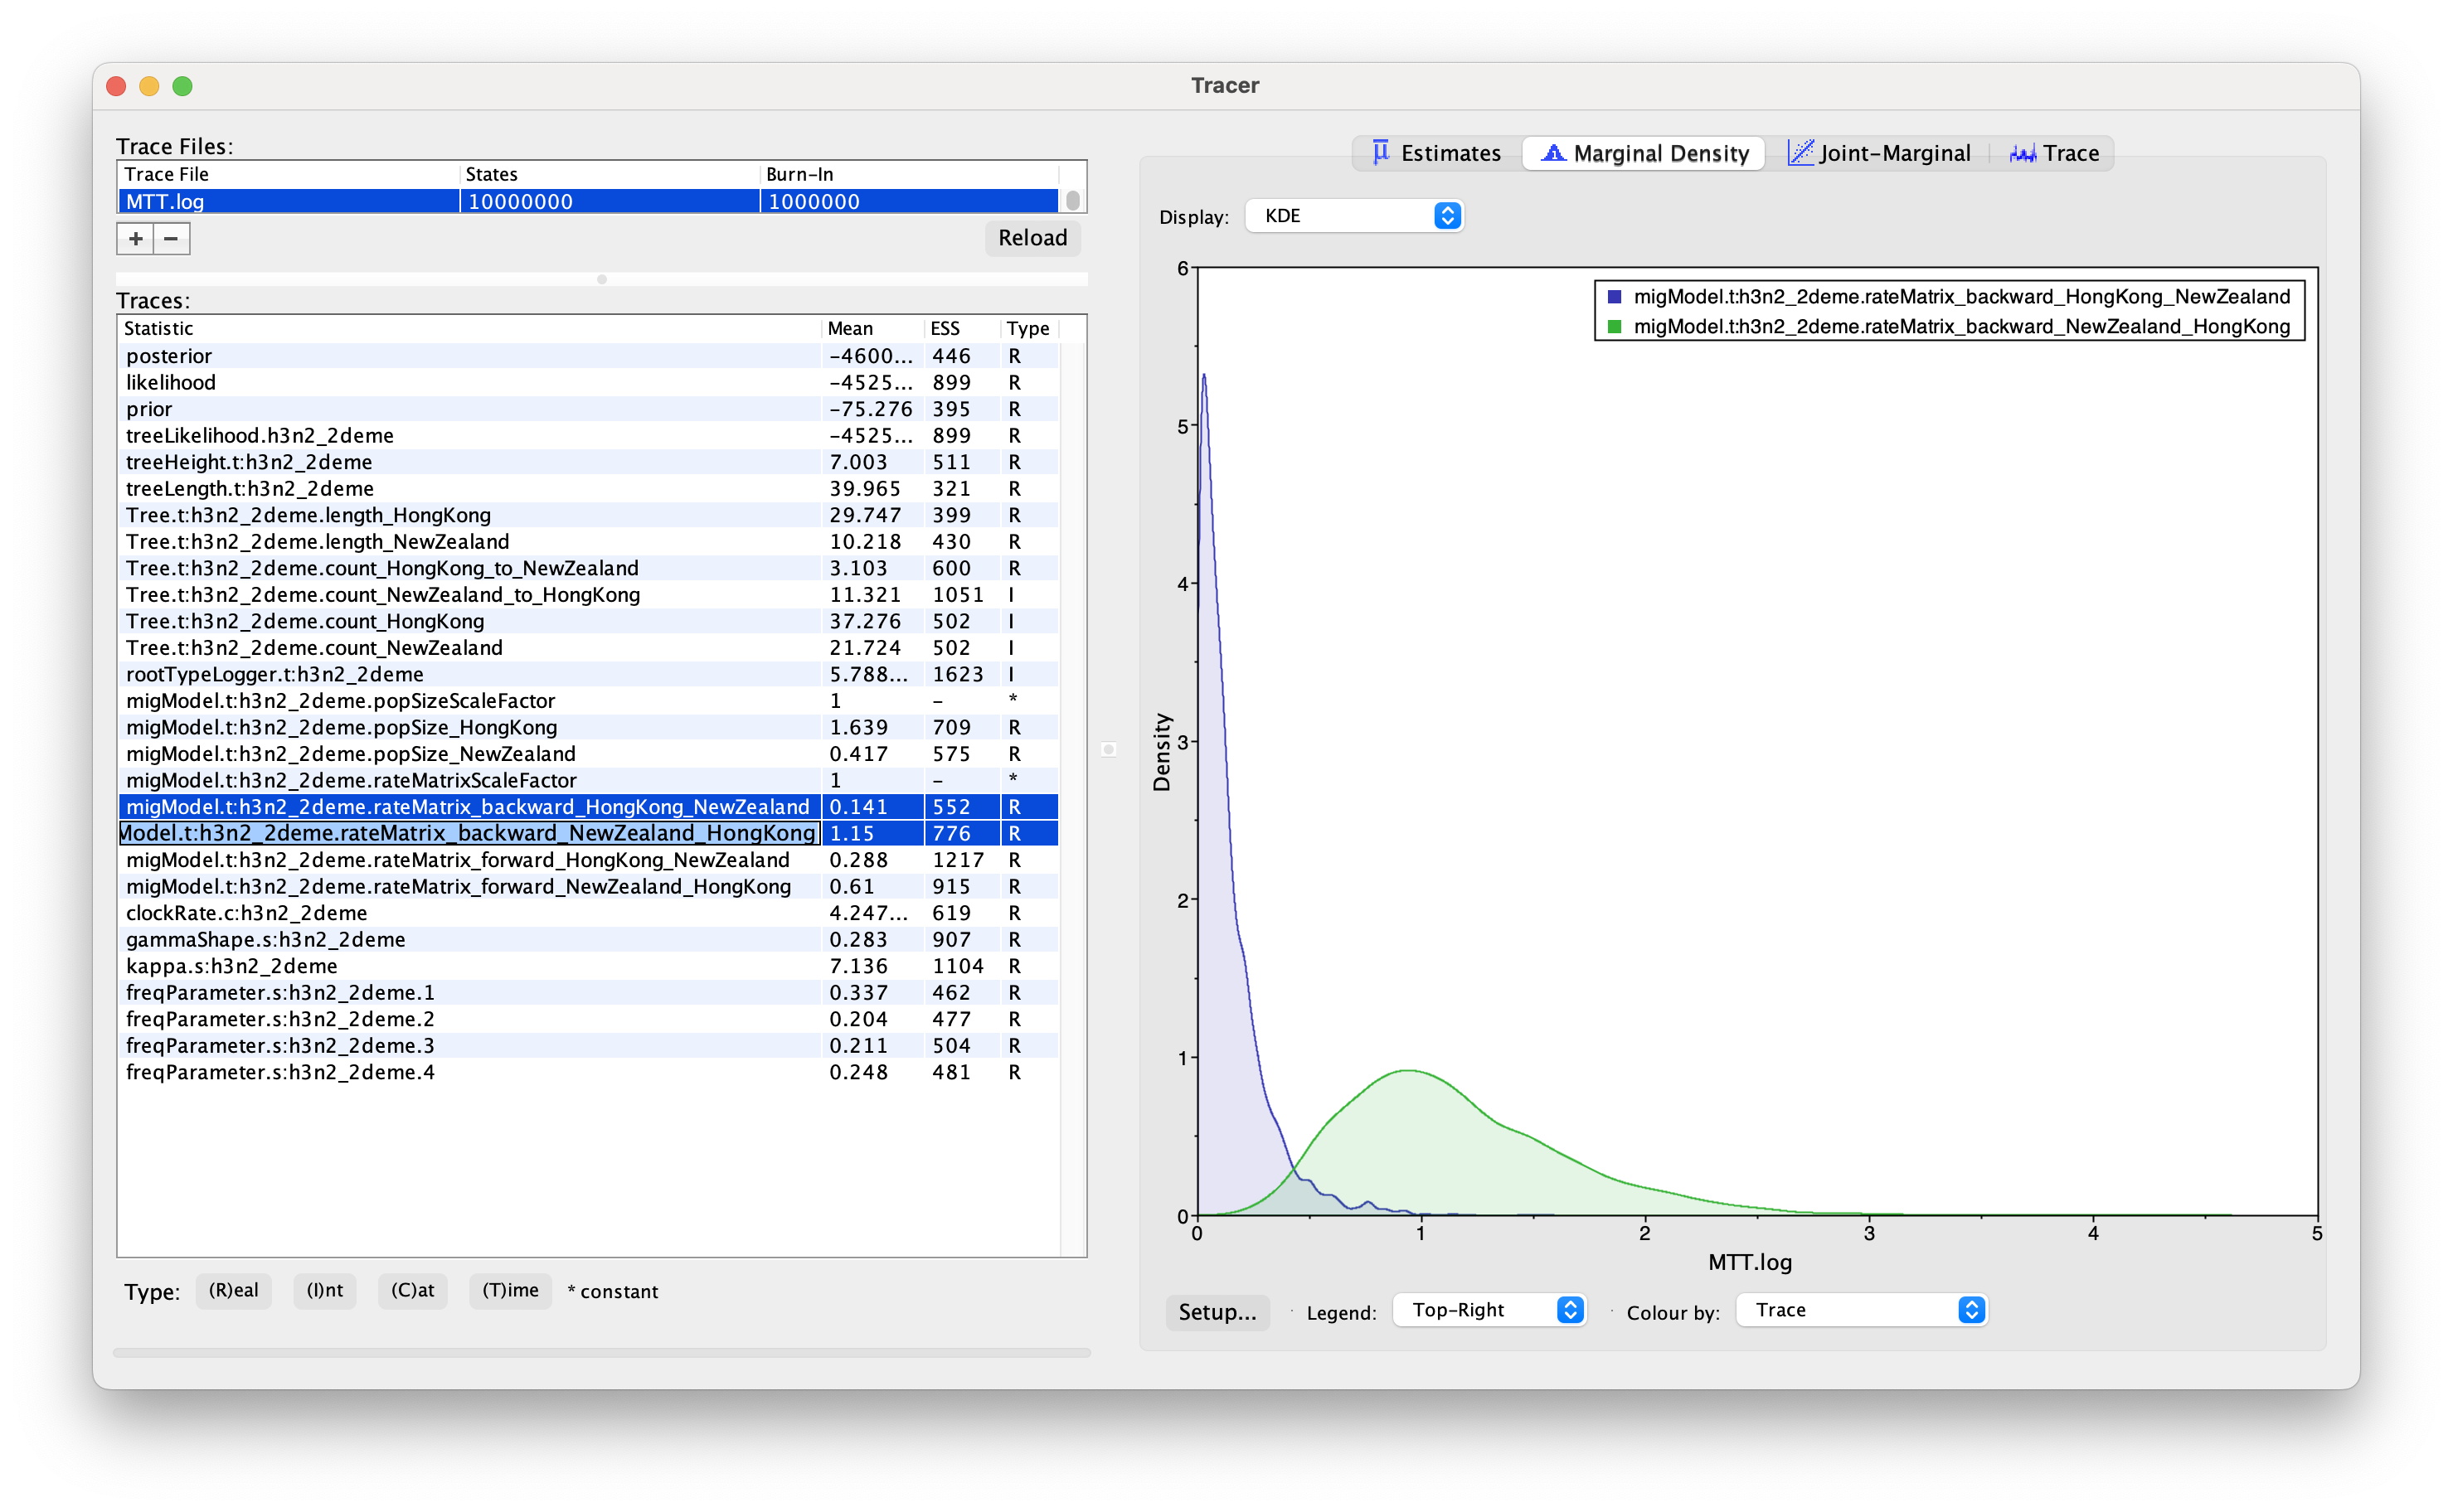Click the green legend square for NewZealand_HongKong
The width and height of the screenshot is (2453, 1512).
(1614, 327)
